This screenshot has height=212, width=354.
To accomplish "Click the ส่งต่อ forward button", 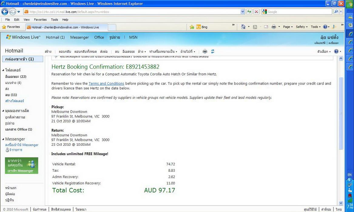I will click(x=104, y=51).
